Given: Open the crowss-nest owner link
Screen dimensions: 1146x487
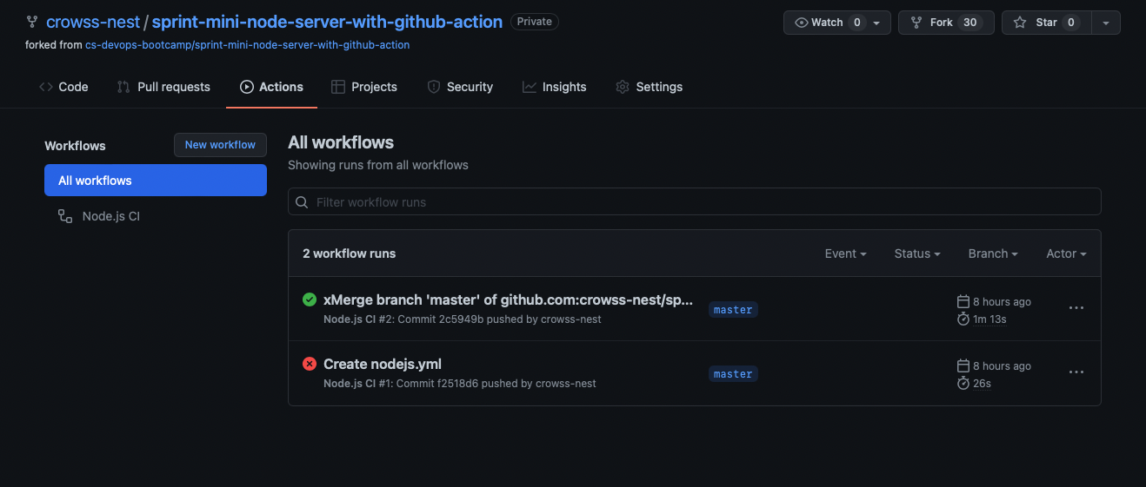Looking at the screenshot, I should point(93,22).
